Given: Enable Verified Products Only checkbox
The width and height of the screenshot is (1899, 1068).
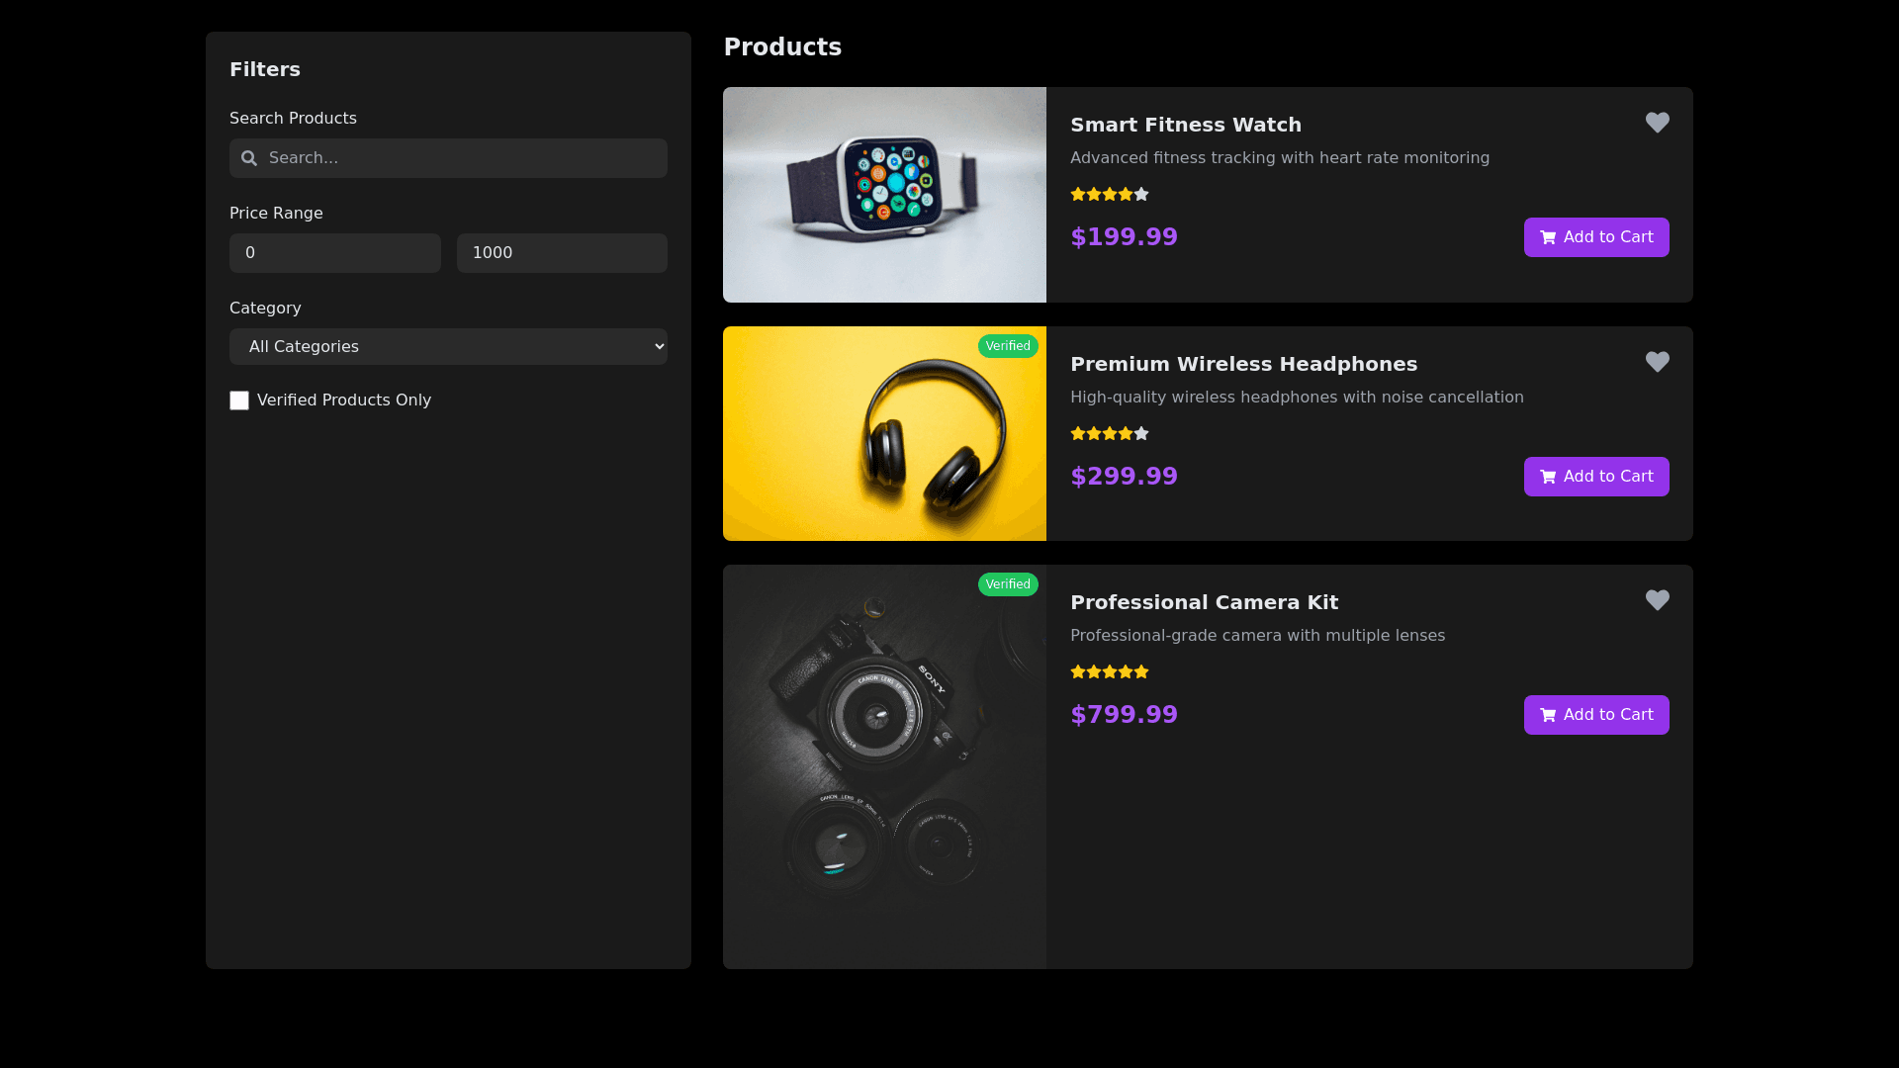Looking at the screenshot, I should 239,400.
